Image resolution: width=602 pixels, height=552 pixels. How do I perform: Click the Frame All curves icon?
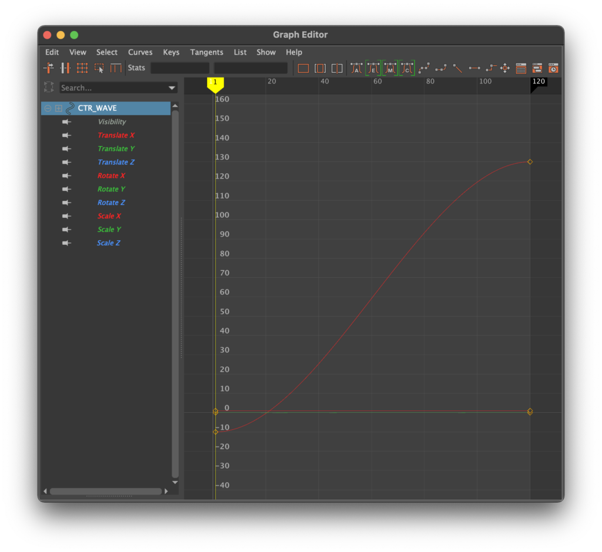click(303, 68)
